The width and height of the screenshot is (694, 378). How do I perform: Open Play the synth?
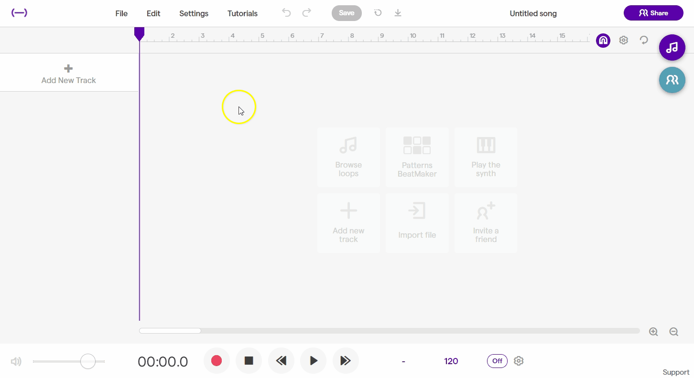click(x=486, y=157)
